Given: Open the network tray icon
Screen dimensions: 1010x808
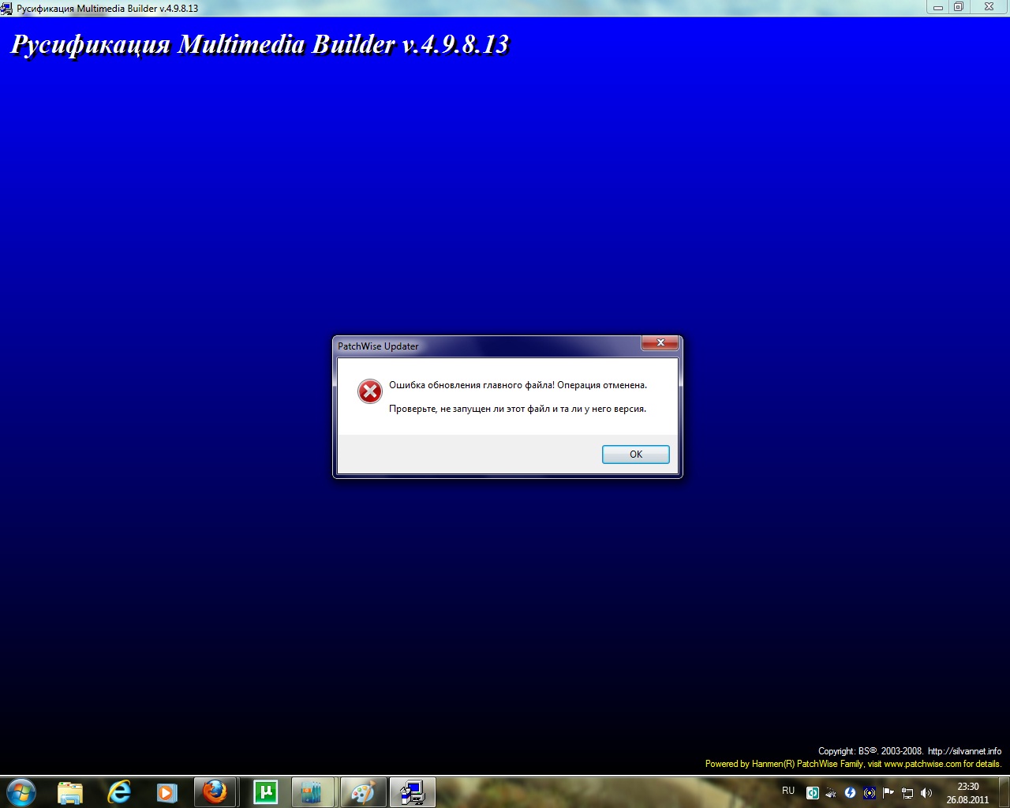Looking at the screenshot, I should pyautogui.click(x=907, y=793).
